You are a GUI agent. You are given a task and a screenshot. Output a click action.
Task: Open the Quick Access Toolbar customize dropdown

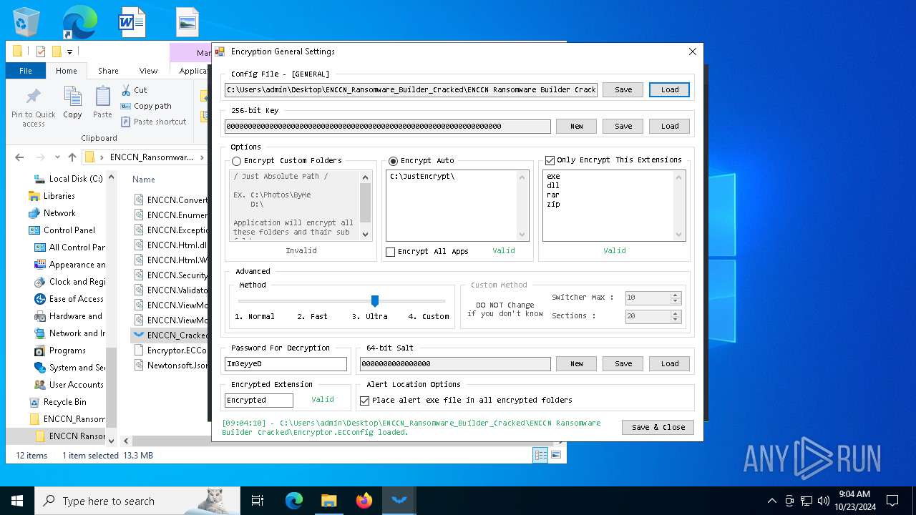tap(69, 51)
